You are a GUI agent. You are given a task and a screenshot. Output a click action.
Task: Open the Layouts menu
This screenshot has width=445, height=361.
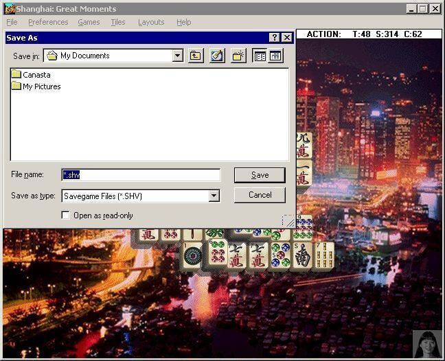click(151, 22)
